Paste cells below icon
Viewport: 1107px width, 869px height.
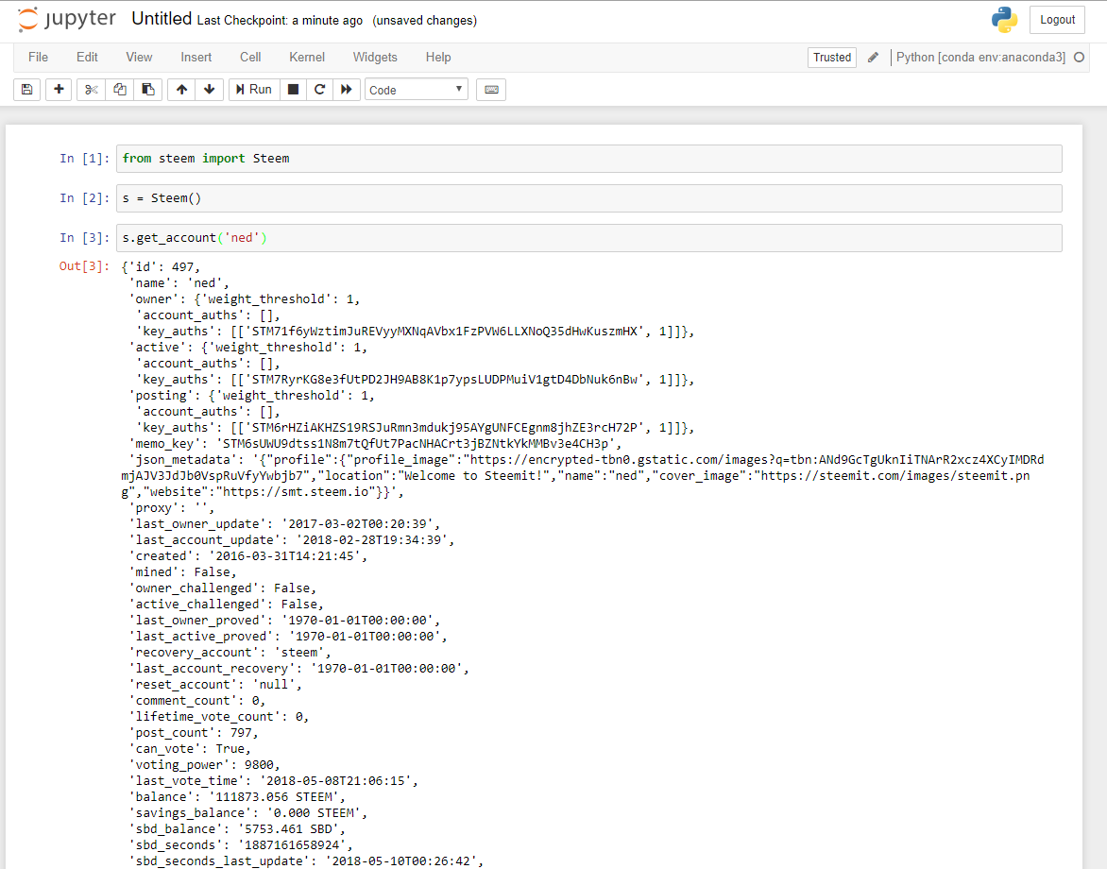point(147,90)
